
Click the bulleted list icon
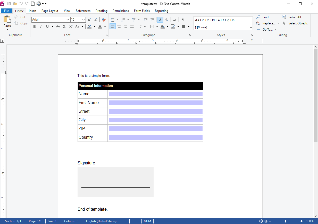[113, 20]
